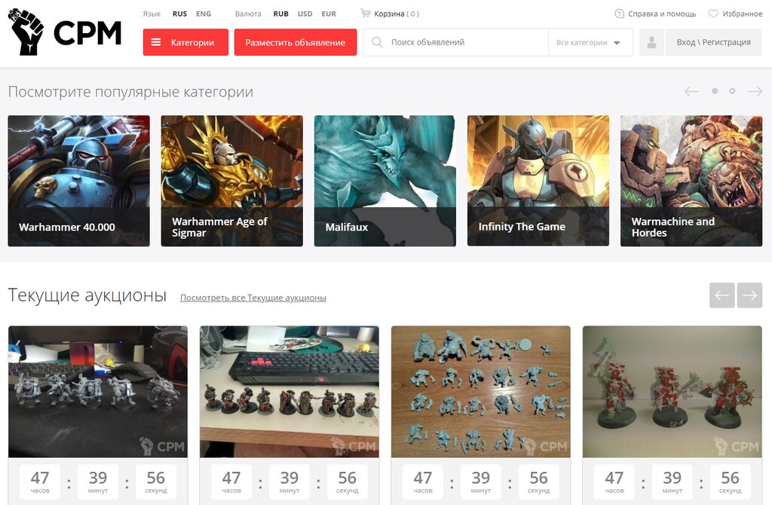Open Warhammer Age of Sigmar category card
This screenshot has height=505, width=772.
pyautogui.click(x=232, y=181)
